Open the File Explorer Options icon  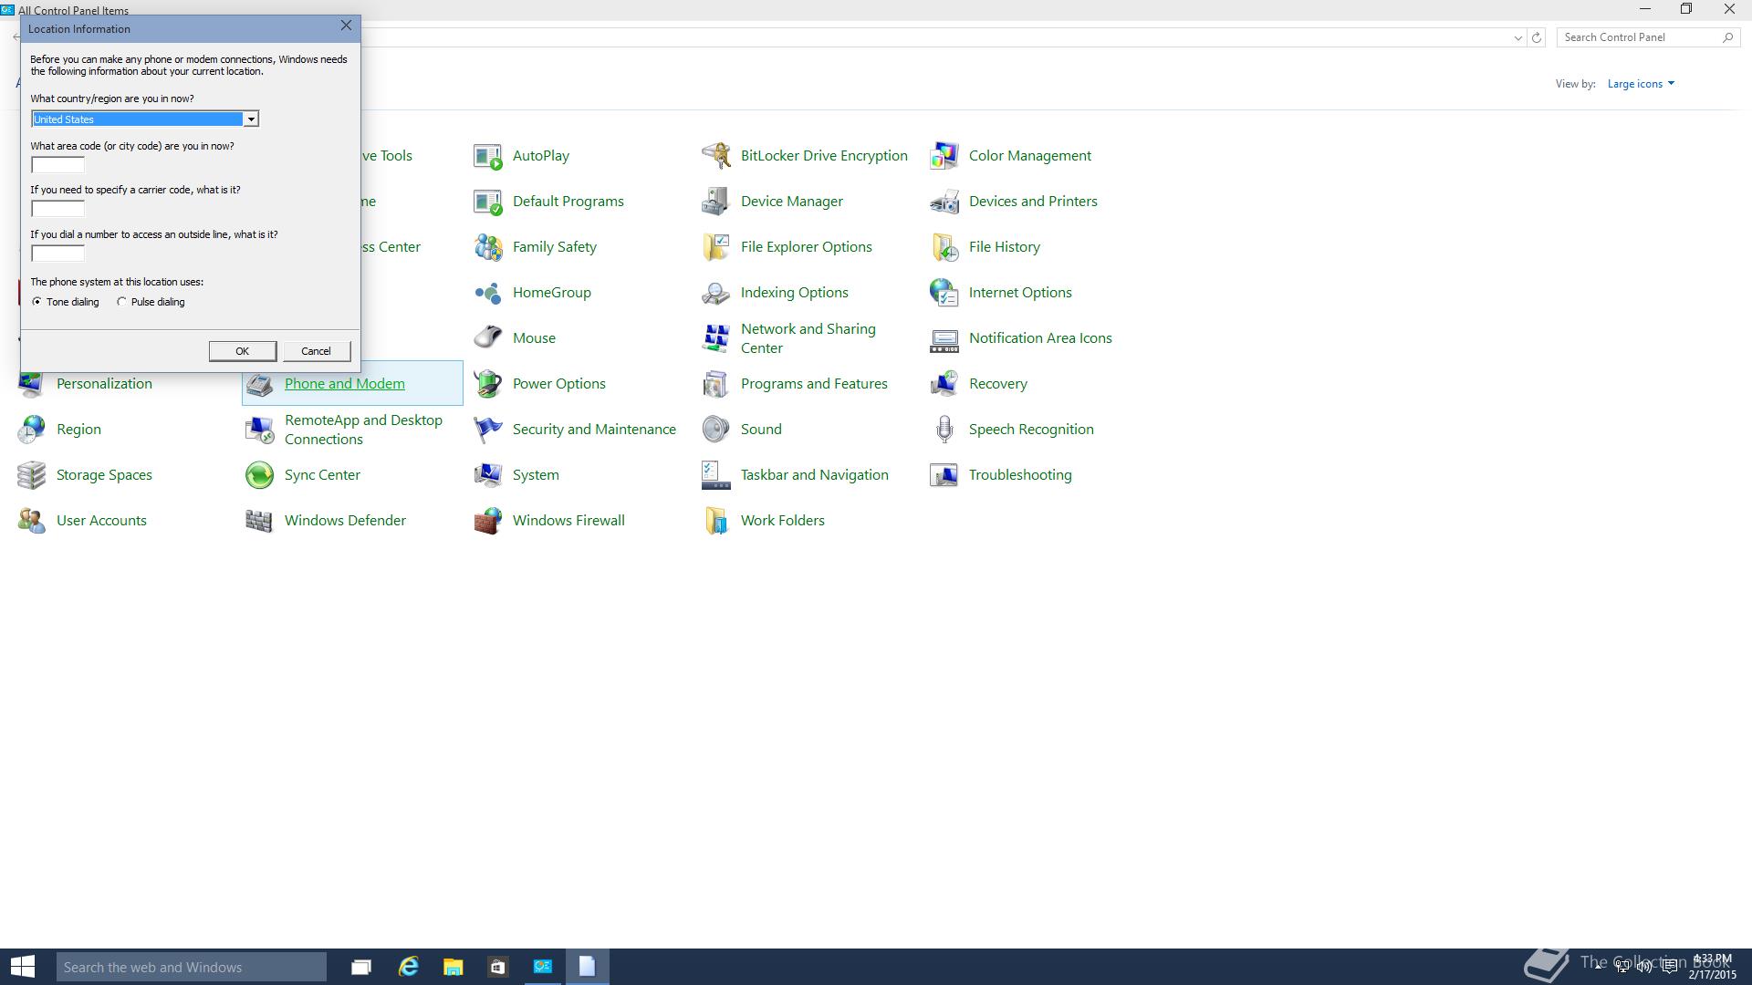click(716, 247)
